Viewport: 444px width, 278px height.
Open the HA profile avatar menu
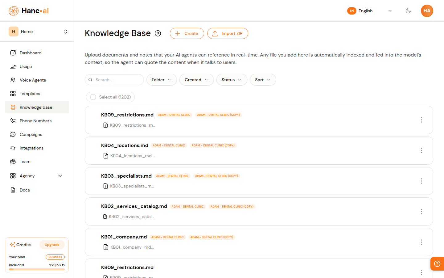[x=427, y=11]
